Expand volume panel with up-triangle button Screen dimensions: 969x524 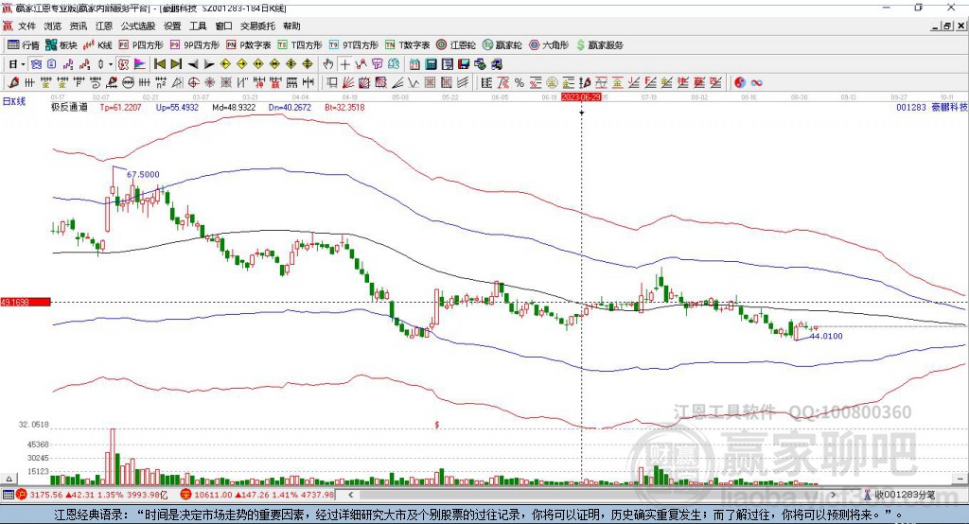9,479
